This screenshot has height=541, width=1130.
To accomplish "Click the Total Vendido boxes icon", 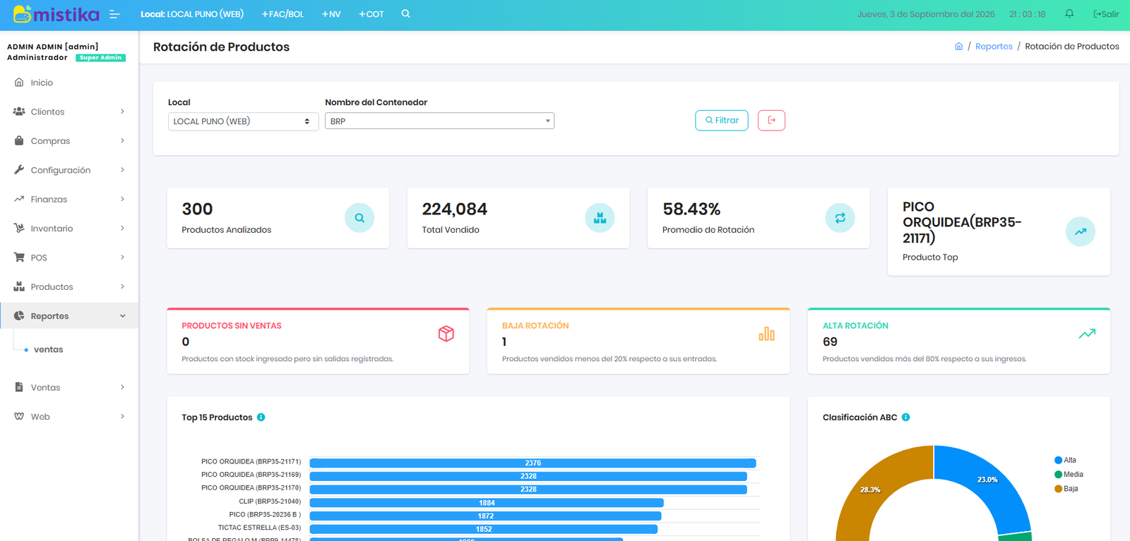I will (600, 218).
